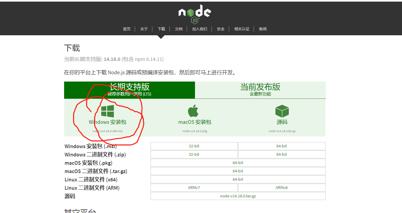Click the Windows logo icon
Image resolution: width=402 pixels, height=213 pixels.
click(x=108, y=111)
